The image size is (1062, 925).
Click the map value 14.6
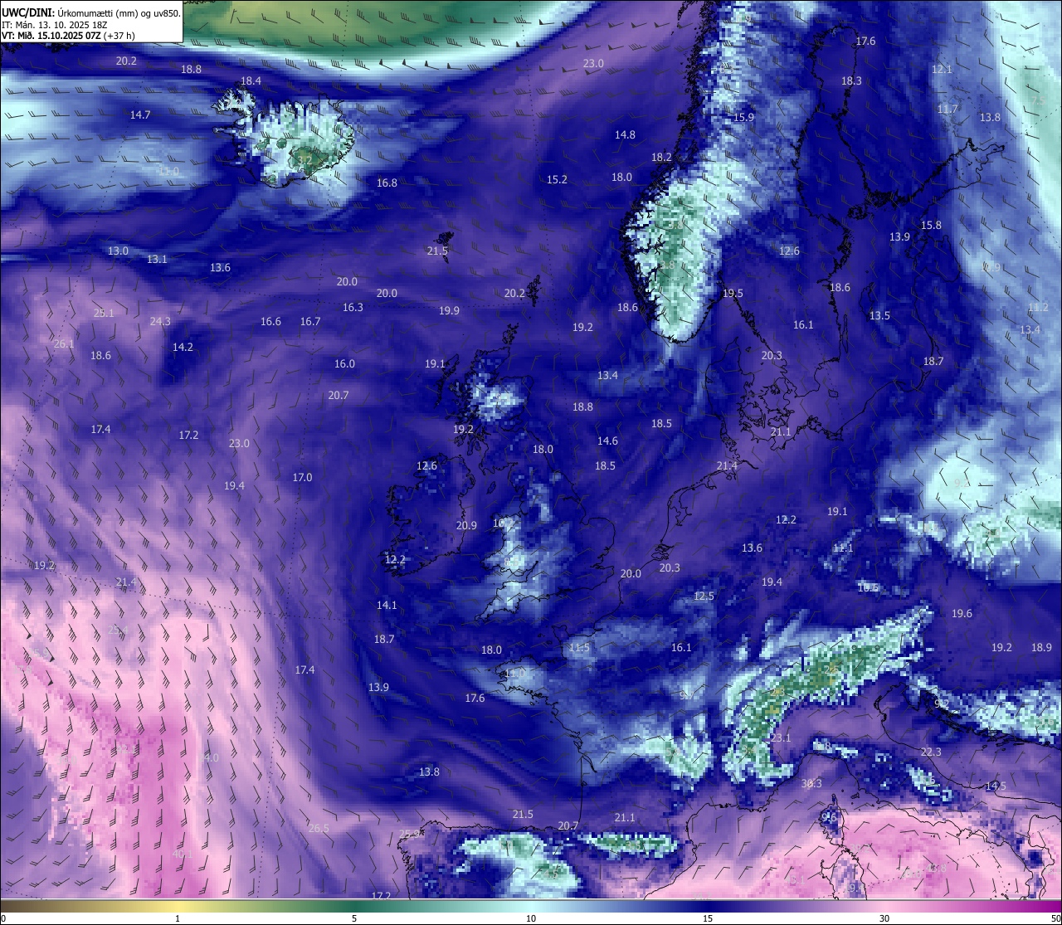click(607, 441)
